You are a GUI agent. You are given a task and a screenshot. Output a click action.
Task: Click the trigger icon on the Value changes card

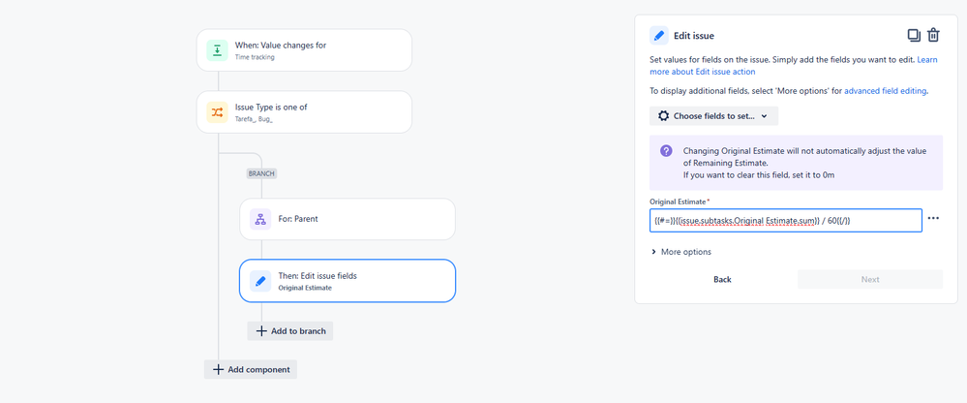pos(217,50)
